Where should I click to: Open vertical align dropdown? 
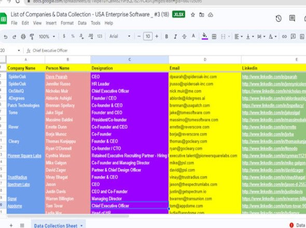click(x=250, y=36)
